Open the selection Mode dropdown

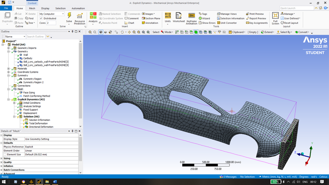167,32
